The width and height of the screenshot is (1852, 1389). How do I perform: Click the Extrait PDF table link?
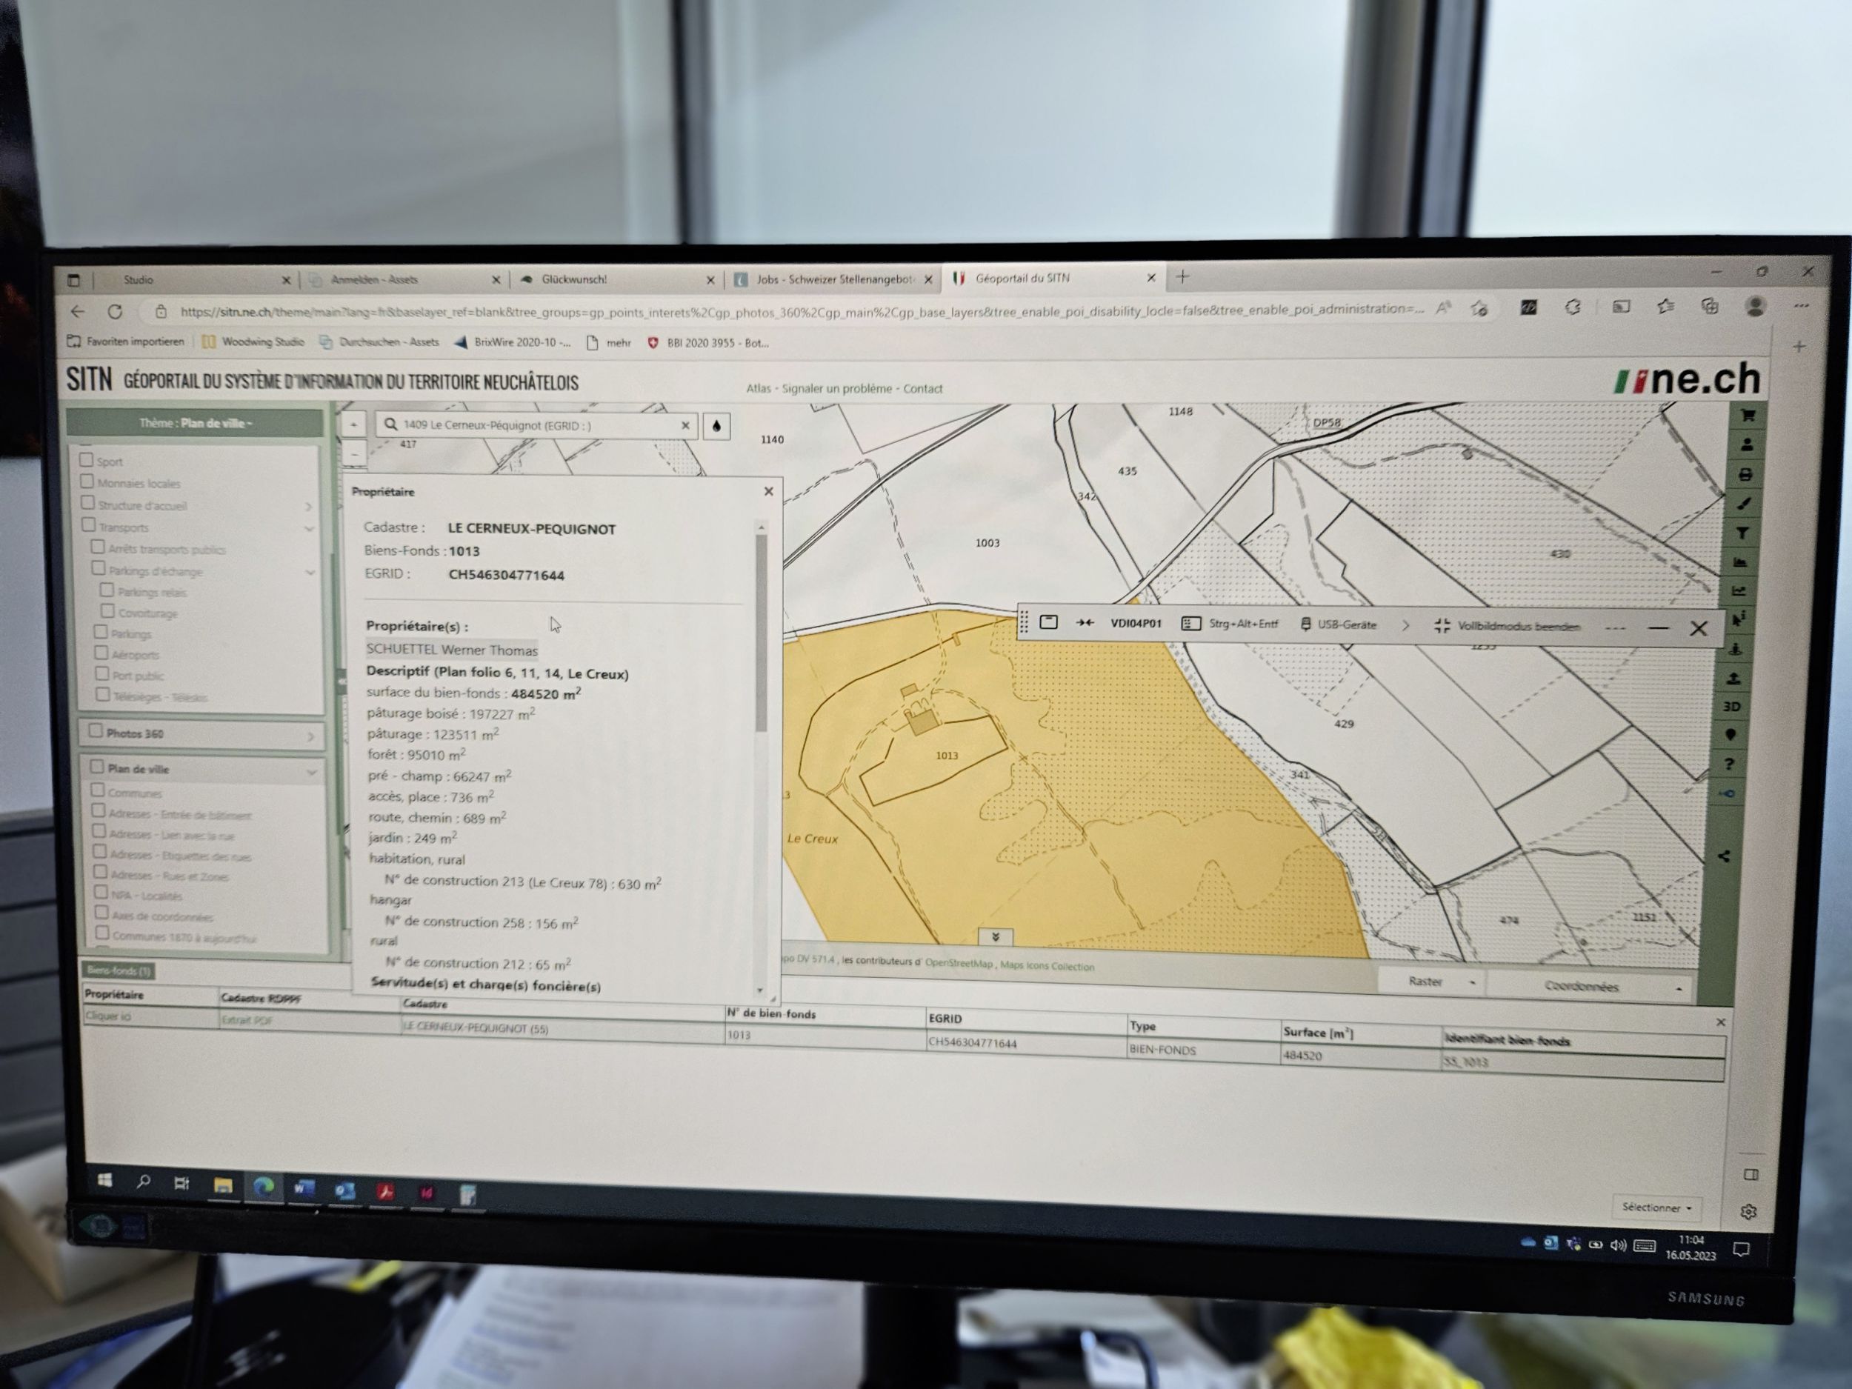(247, 1021)
